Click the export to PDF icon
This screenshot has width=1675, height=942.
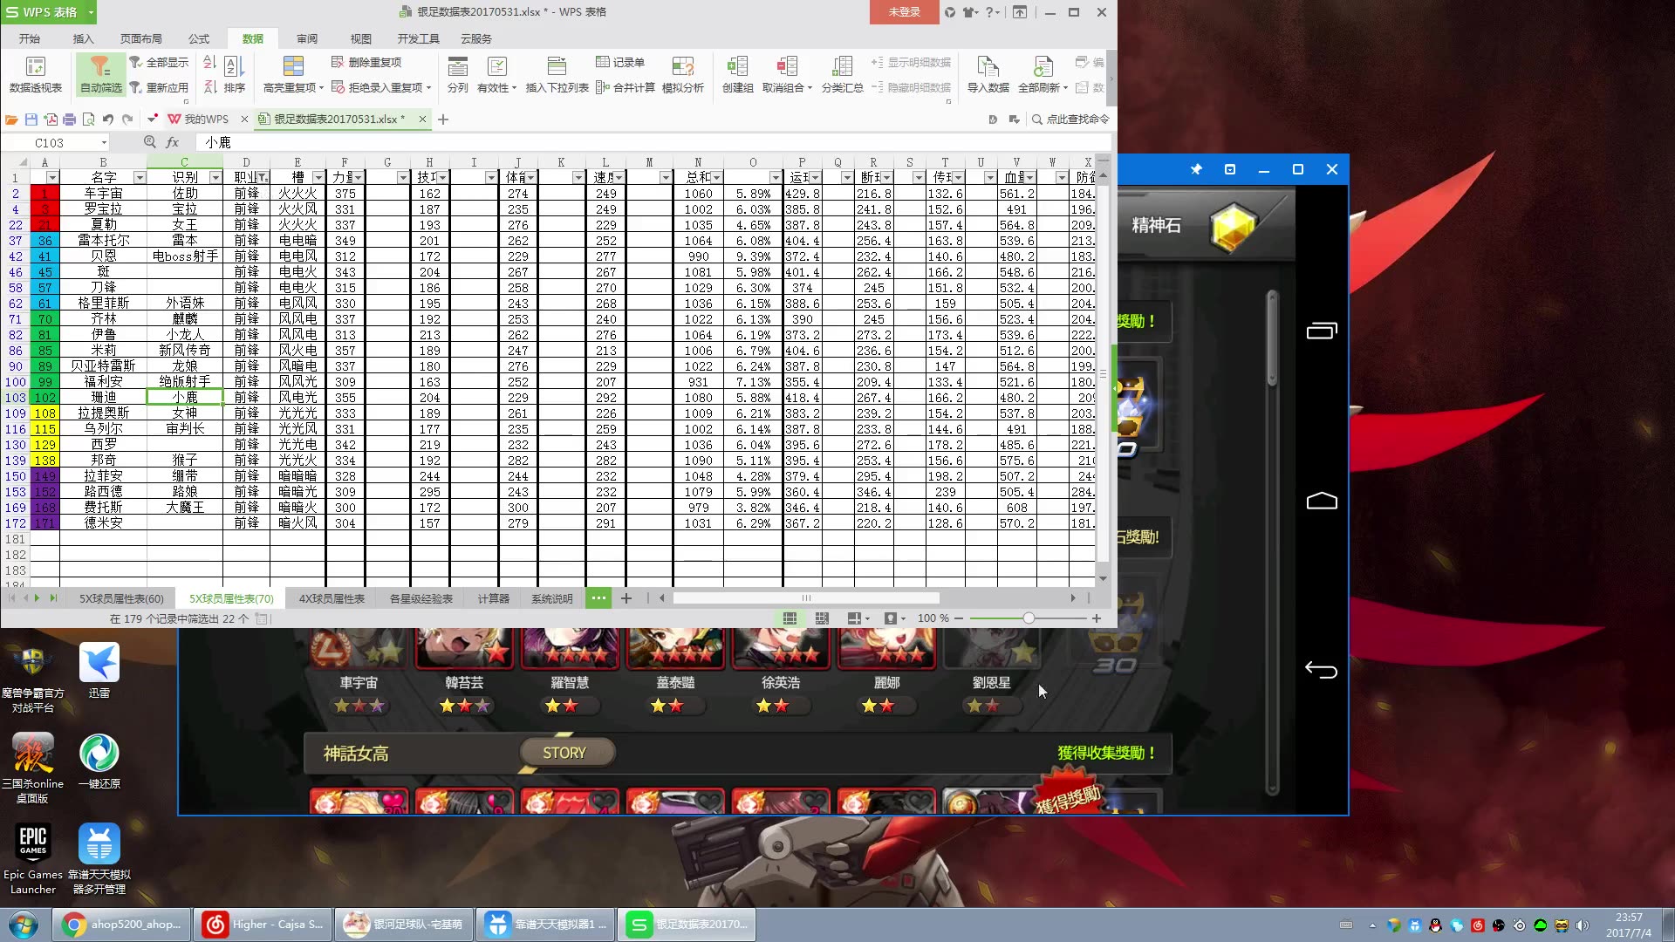click(x=51, y=119)
